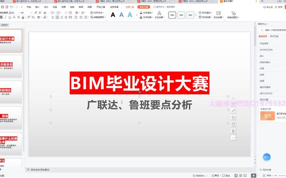Screen dimensions: 286x178
Task: Click the Notes (备注) button in status bar
Action: (x=215, y=176)
